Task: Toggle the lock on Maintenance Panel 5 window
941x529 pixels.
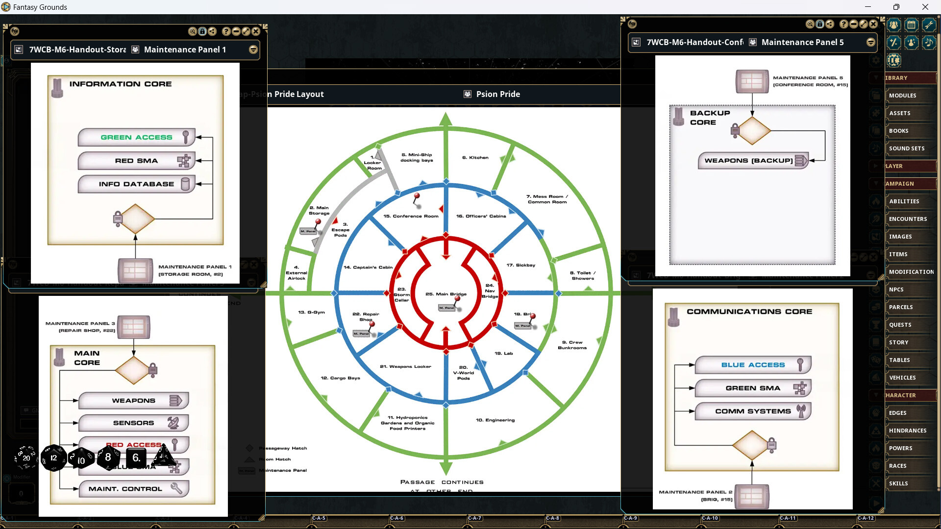Action: tap(819, 24)
